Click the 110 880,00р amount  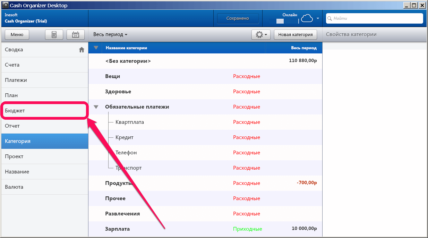pos(303,61)
